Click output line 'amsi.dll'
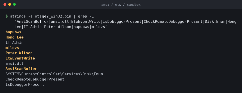Screen dimensions: 242x93 point(15,63)
